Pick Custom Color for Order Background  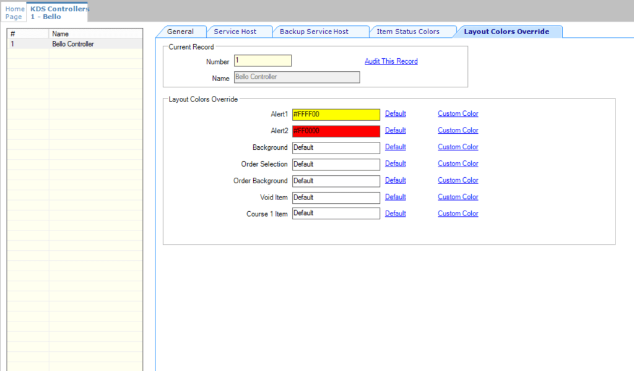[458, 180]
